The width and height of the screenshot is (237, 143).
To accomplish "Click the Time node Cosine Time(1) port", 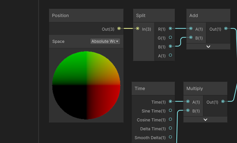I will click(x=170, y=119).
